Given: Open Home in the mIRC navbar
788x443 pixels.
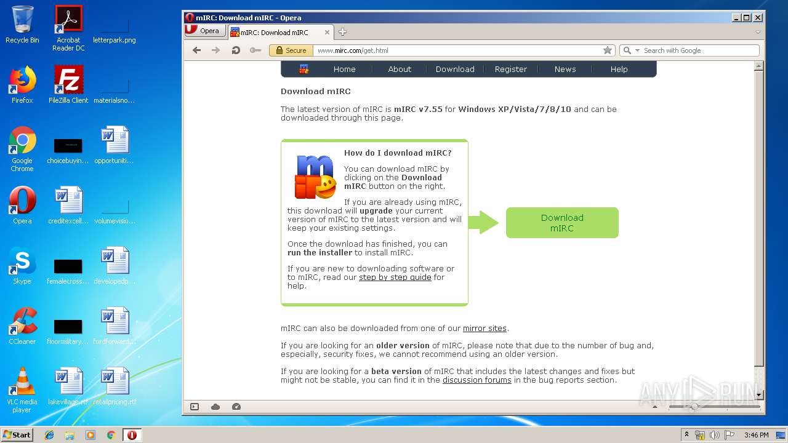Looking at the screenshot, I should pyautogui.click(x=345, y=70).
